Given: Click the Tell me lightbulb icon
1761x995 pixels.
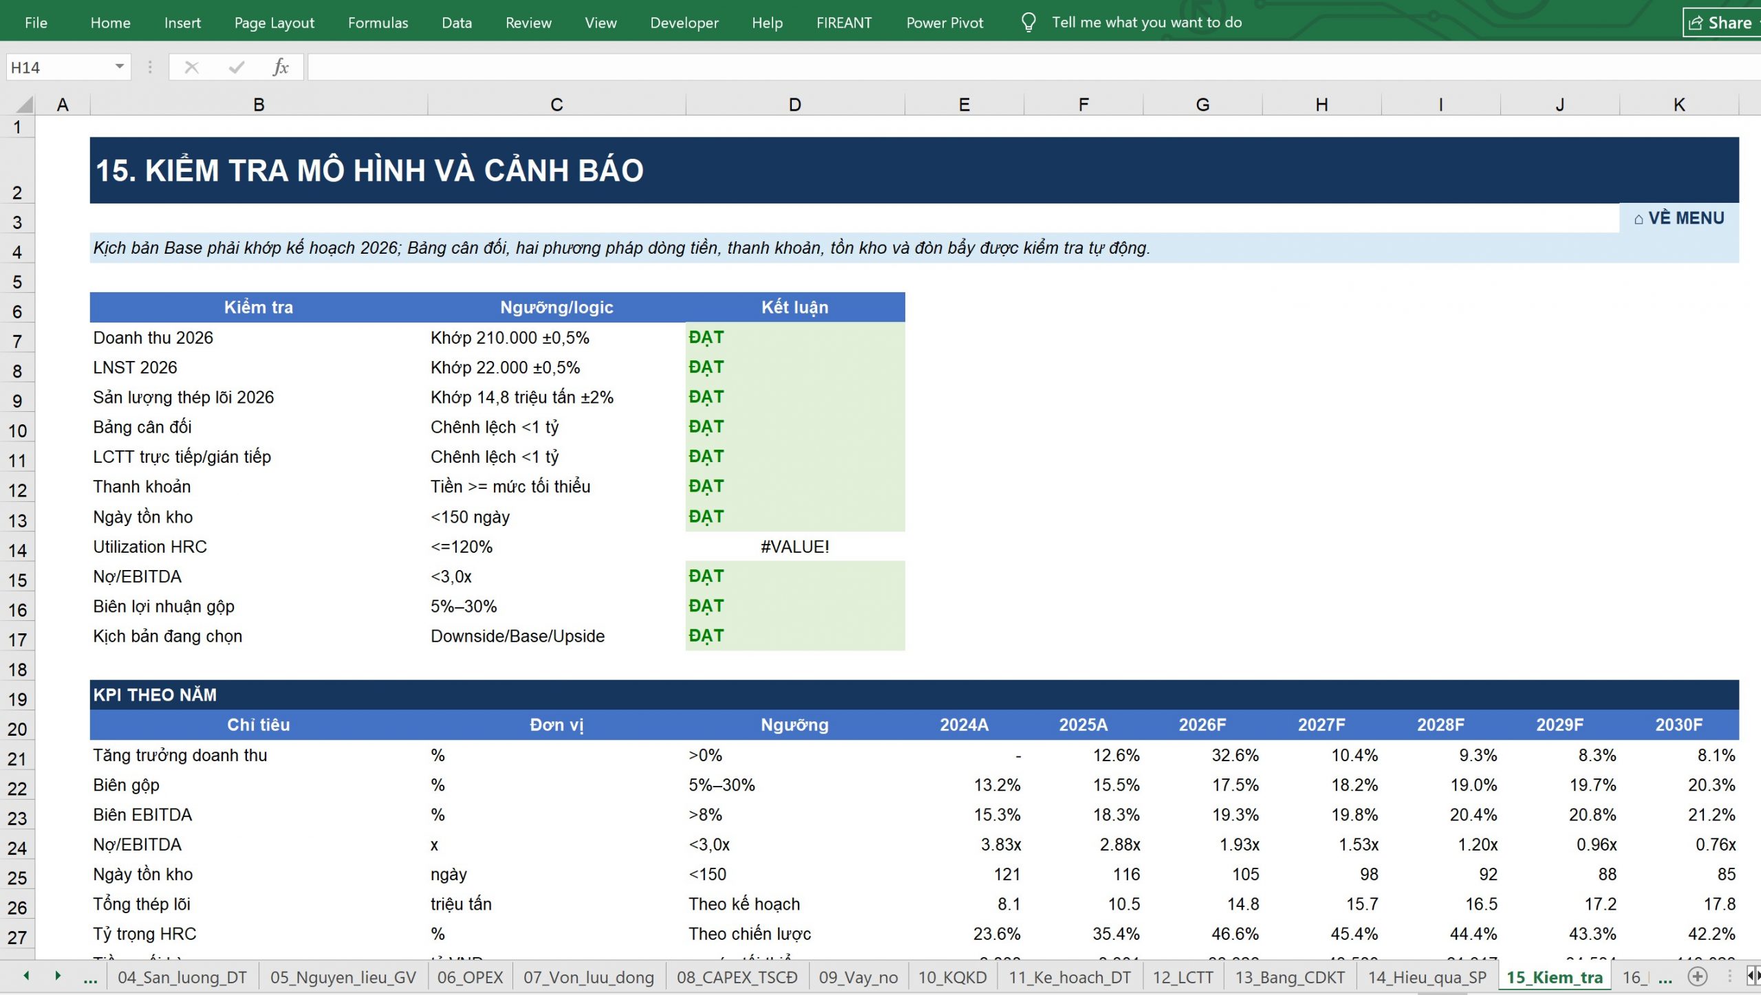Looking at the screenshot, I should (x=1028, y=23).
